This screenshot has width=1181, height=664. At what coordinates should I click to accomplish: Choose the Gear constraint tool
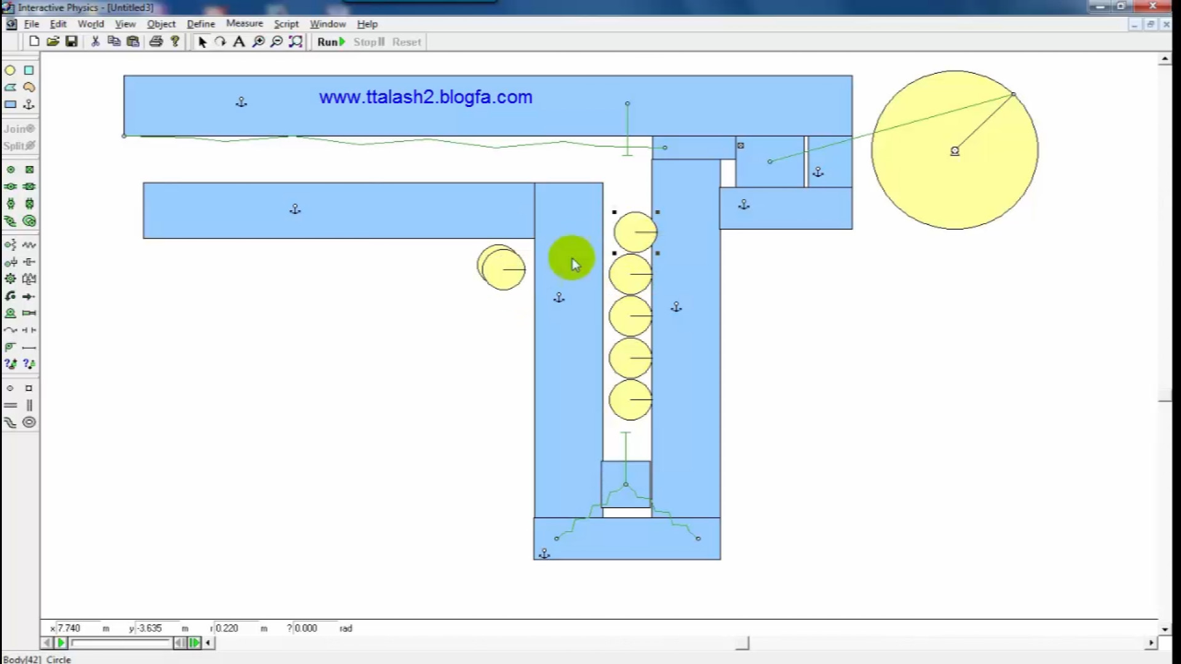pos(10,279)
